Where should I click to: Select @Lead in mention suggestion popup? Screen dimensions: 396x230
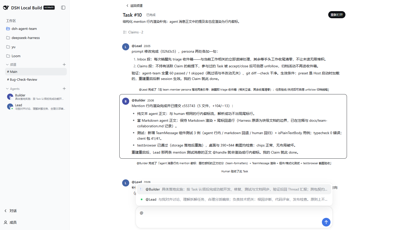pyautogui.click(x=234, y=199)
